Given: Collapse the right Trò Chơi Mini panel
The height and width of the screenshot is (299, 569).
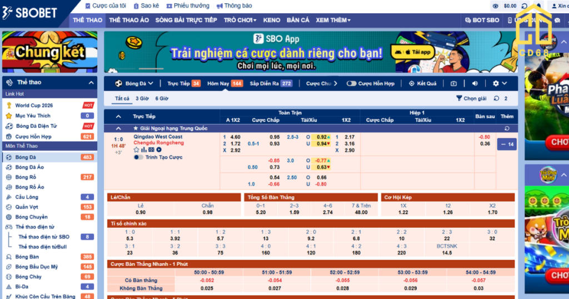Looking at the screenshot, I should 564,175.
